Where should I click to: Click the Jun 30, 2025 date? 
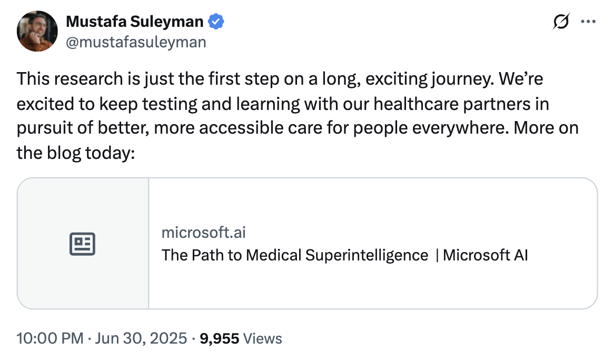point(141,338)
